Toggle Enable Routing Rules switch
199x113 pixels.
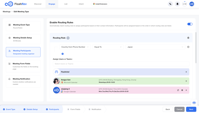tap(190, 24)
